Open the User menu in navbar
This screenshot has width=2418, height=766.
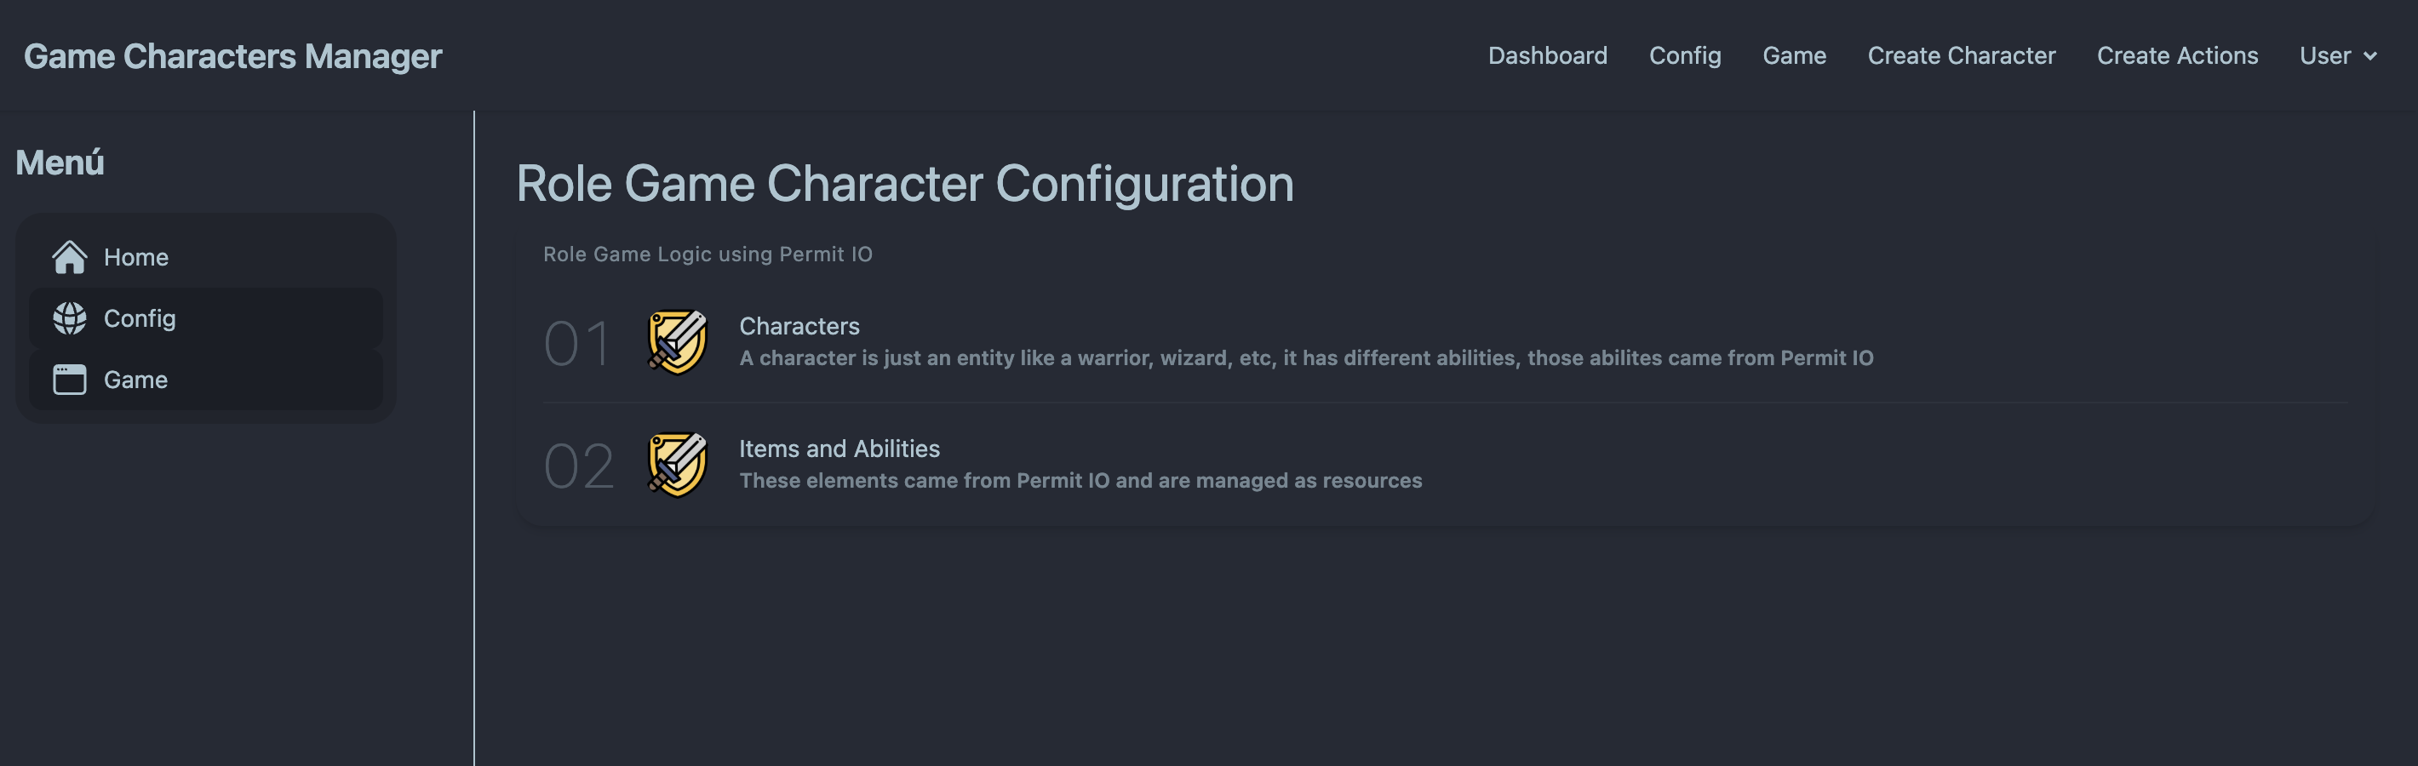tap(2337, 55)
